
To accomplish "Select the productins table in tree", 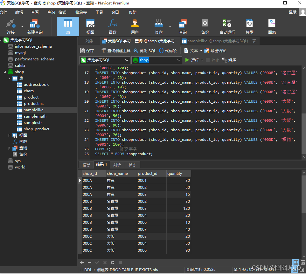I will (x=34, y=104).
